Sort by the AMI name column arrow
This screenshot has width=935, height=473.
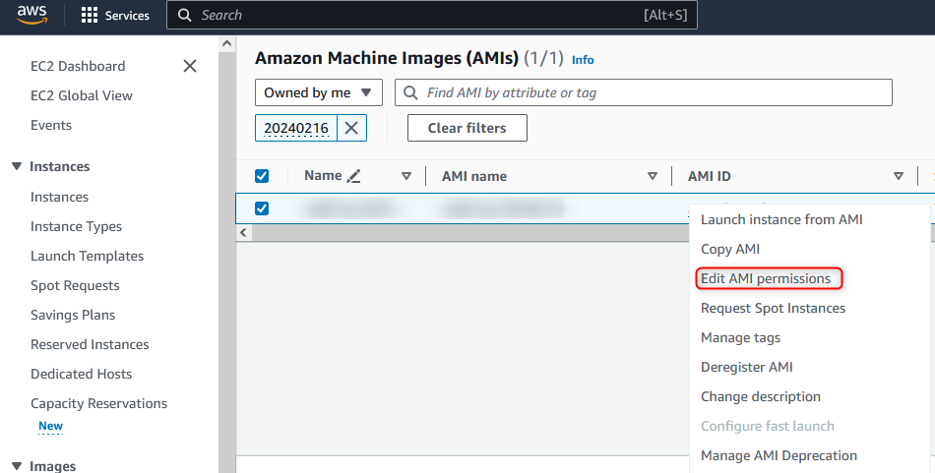pos(653,176)
